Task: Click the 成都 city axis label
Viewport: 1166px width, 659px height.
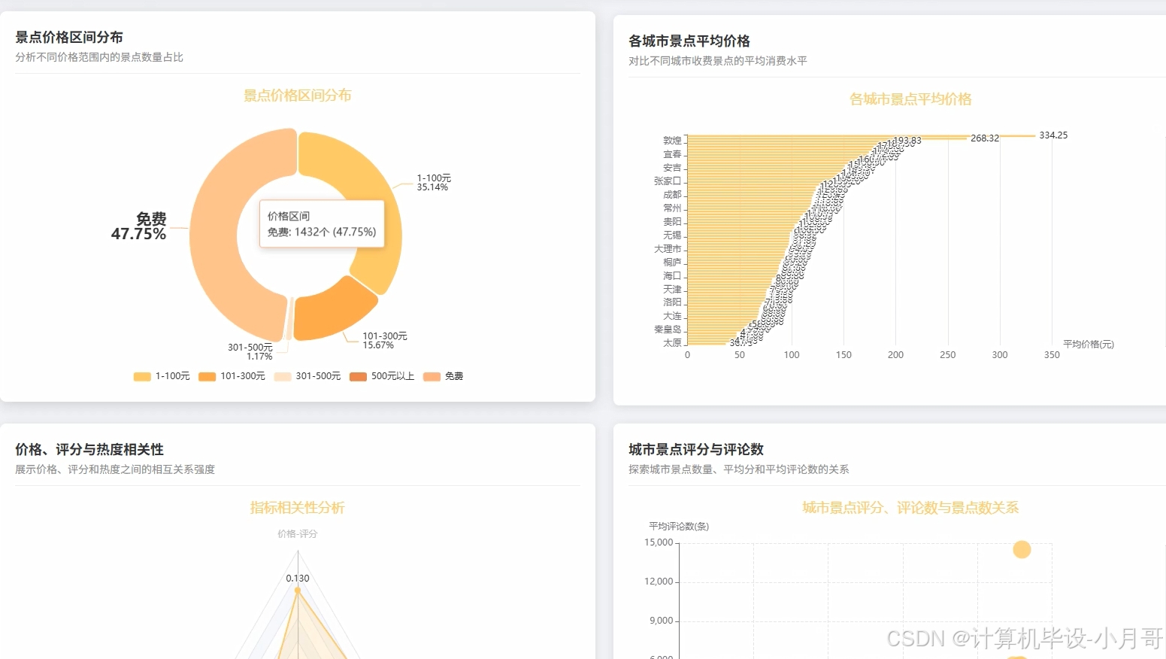Action: point(672,195)
